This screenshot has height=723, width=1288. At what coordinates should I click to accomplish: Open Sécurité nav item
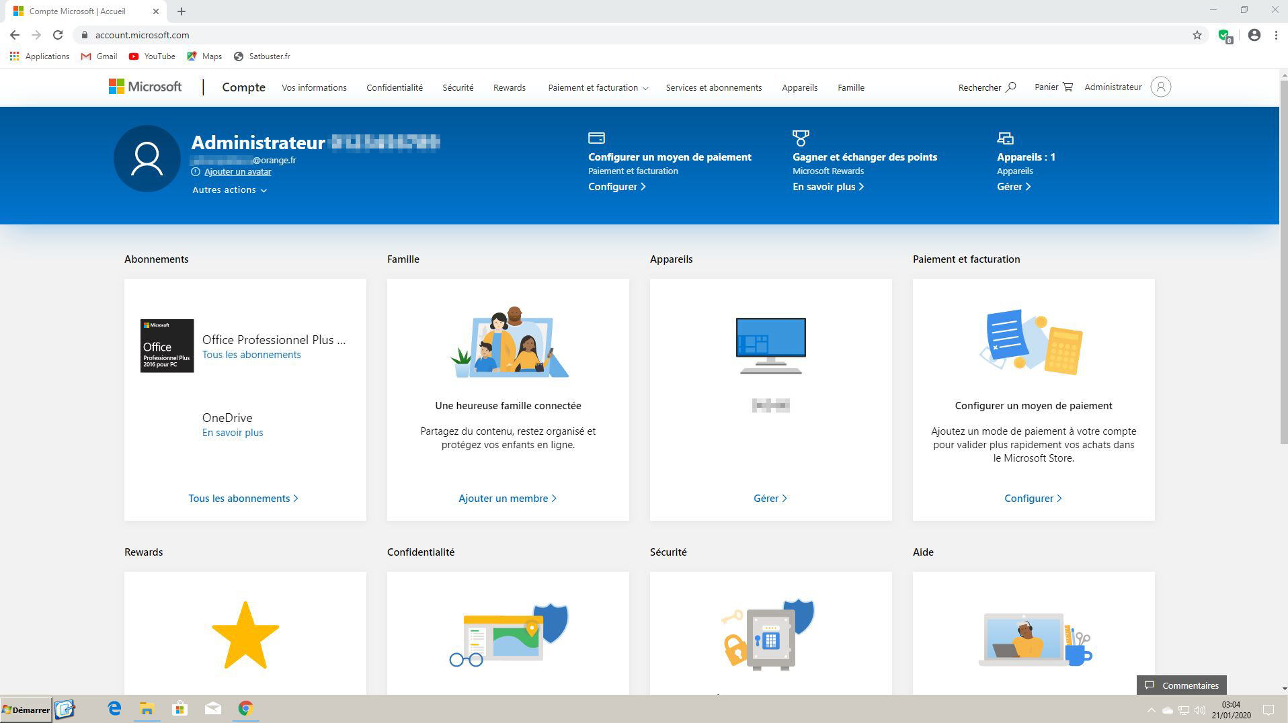458,88
